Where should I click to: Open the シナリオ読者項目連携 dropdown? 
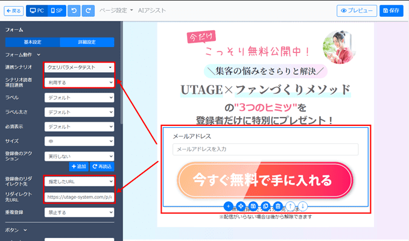point(79,83)
